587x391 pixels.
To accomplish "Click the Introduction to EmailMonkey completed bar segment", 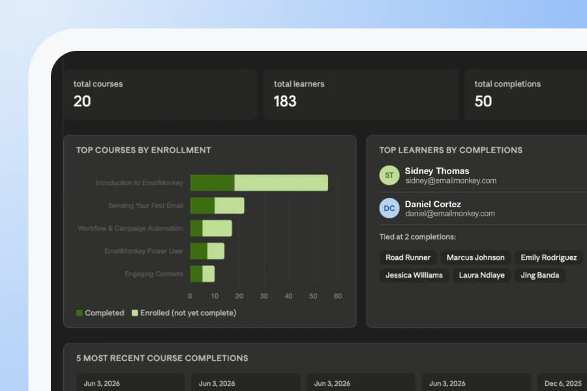I will [212, 182].
